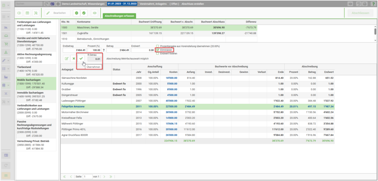The width and height of the screenshot is (378, 181).
Task: Click the Prozent (%) input field
Action: [x=94, y=50]
